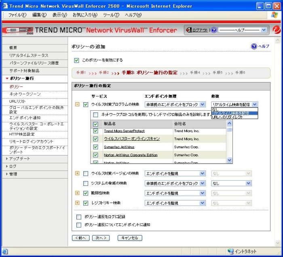The image size is (283, 257).
Task: Open URLリスト in sidebar
Action: pos(17,101)
